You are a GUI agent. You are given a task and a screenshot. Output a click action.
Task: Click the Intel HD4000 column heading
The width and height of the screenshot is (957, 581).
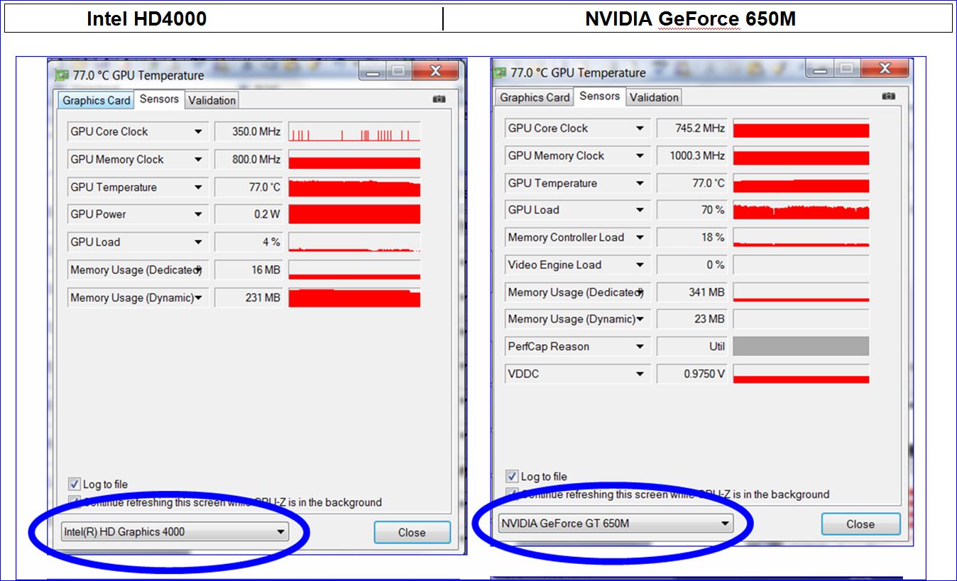pyautogui.click(x=147, y=19)
